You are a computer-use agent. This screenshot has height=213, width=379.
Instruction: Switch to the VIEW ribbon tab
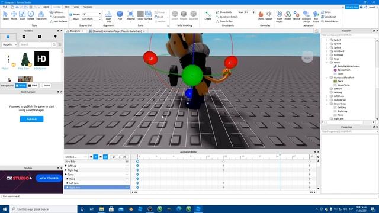[76, 7]
